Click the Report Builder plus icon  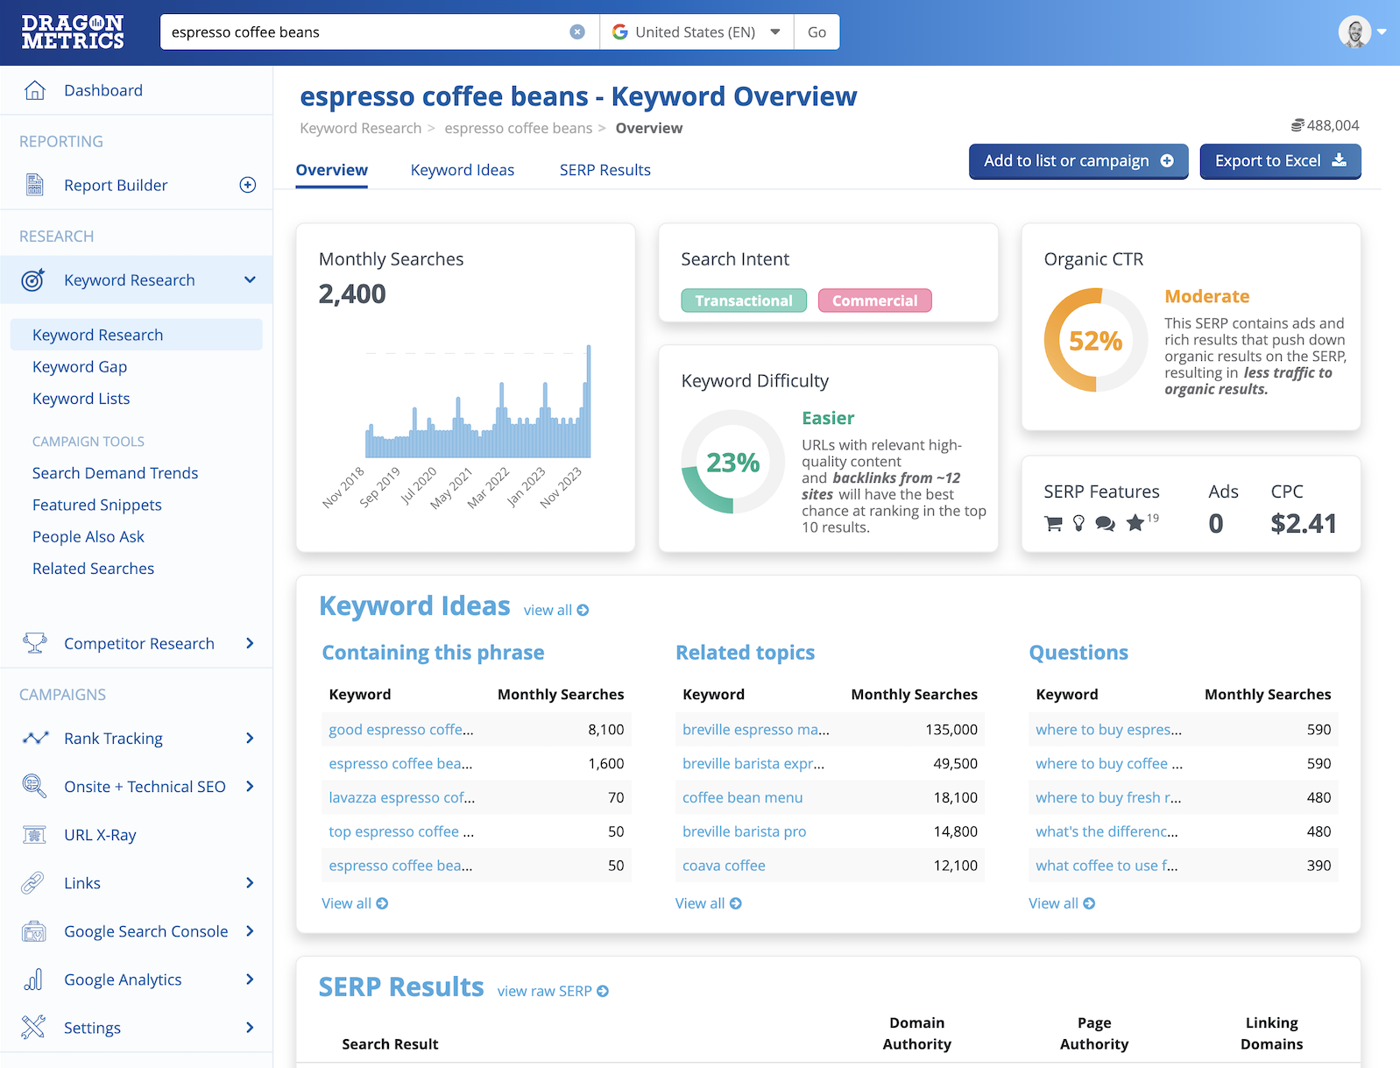click(x=248, y=185)
